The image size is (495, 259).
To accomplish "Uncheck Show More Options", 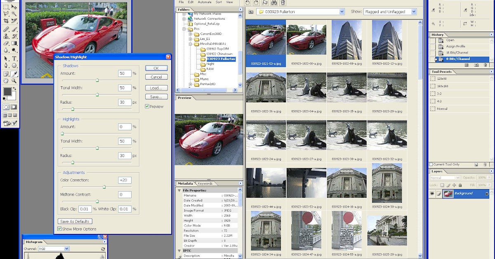I will (x=60, y=229).
